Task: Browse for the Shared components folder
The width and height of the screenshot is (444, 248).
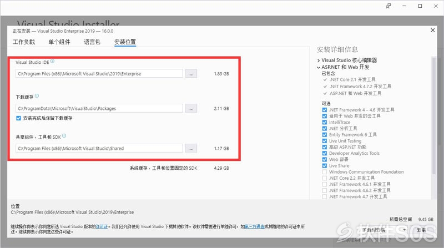Action: (x=191, y=148)
